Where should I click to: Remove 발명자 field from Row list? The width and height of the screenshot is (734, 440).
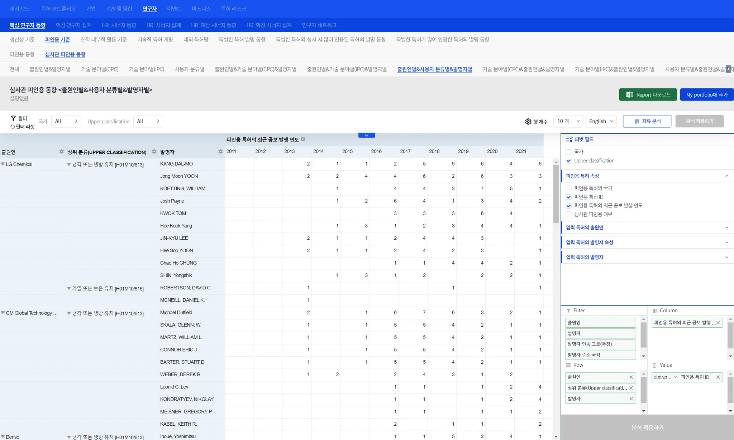click(631, 399)
